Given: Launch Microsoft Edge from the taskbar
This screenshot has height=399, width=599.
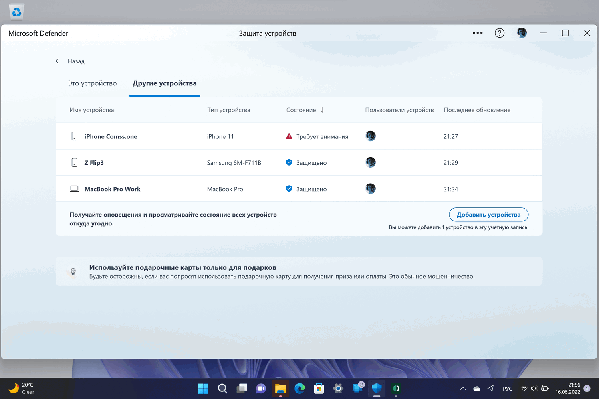Looking at the screenshot, I should click(x=299, y=388).
